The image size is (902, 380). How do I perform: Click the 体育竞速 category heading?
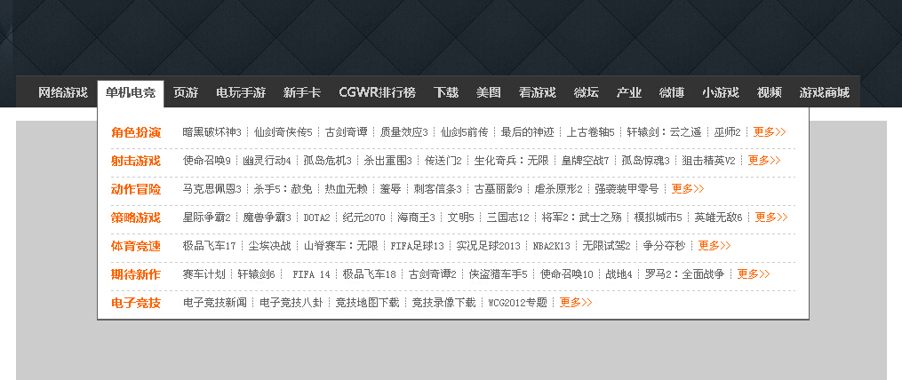tap(136, 246)
